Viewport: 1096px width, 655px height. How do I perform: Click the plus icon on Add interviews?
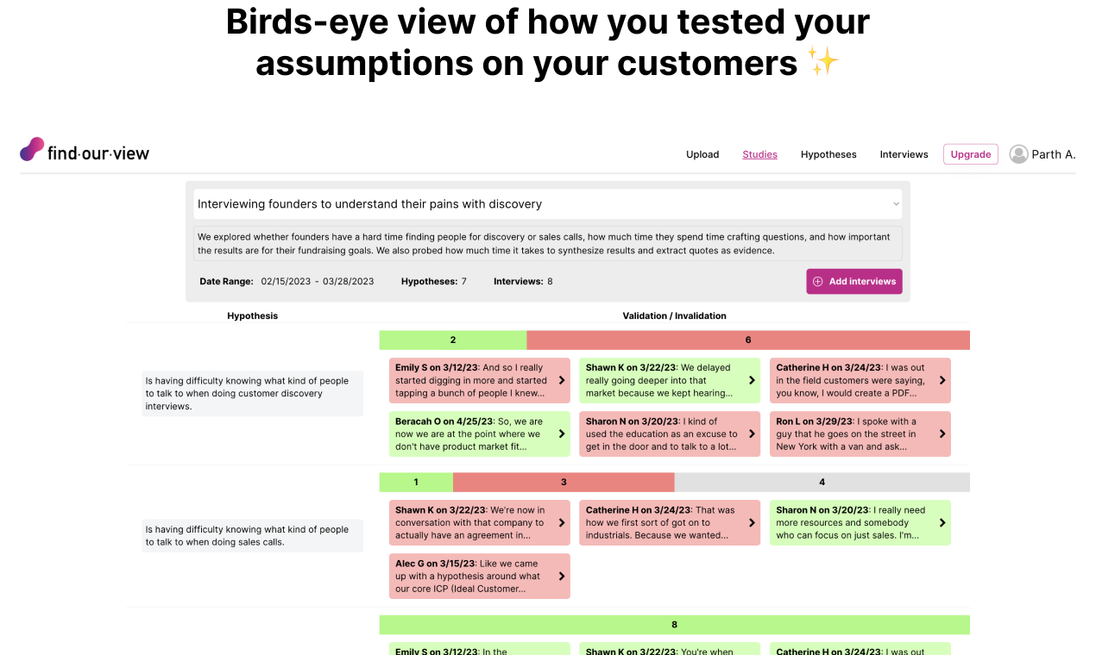(x=817, y=281)
